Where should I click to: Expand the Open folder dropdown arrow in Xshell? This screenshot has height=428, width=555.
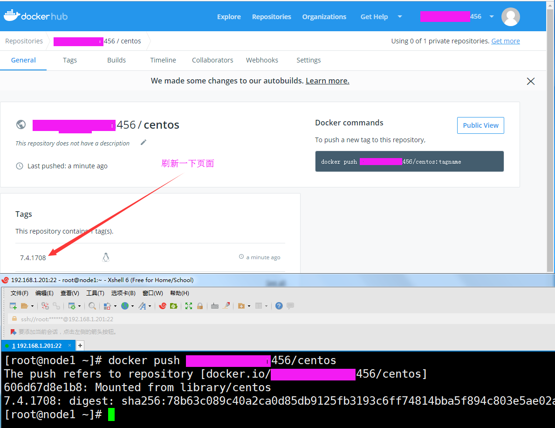32,306
